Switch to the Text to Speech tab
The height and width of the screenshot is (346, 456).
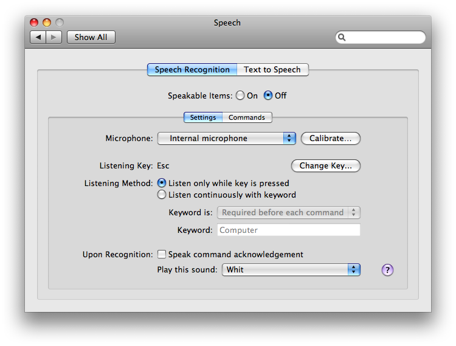pos(272,70)
